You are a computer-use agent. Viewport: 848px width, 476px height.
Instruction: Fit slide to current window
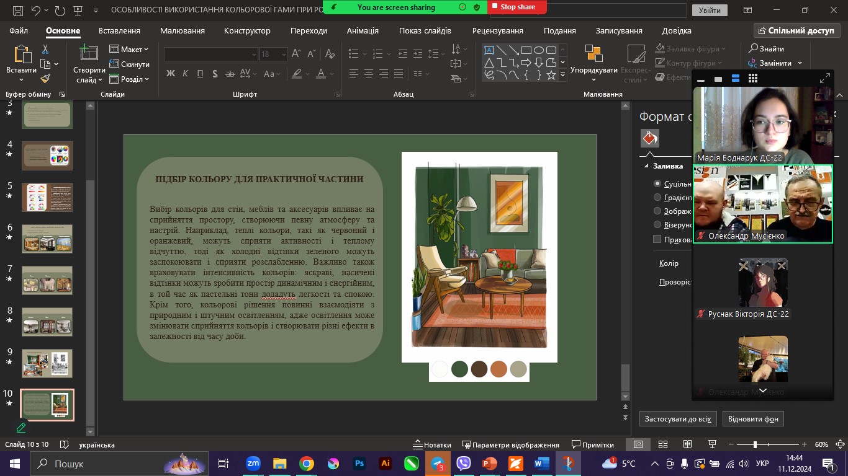coord(840,444)
